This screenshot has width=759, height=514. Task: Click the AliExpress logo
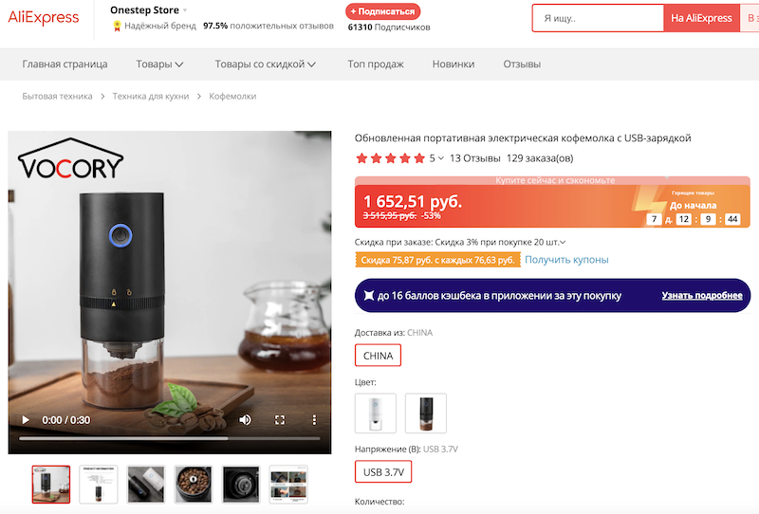click(44, 17)
